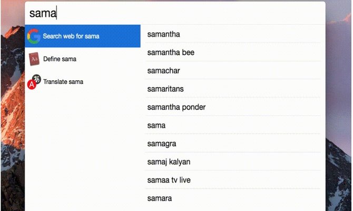
Task: Select the 'samara' suggestion
Action: (233, 198)
